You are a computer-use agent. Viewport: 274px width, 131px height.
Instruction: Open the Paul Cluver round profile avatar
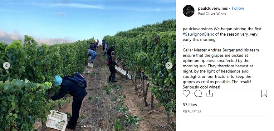[x=188, y=11]
